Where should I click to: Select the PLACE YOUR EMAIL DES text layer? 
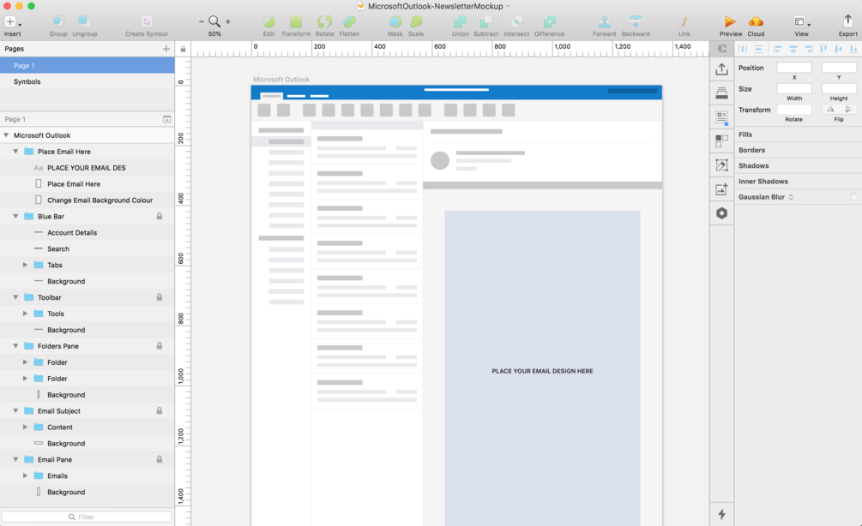87,167
